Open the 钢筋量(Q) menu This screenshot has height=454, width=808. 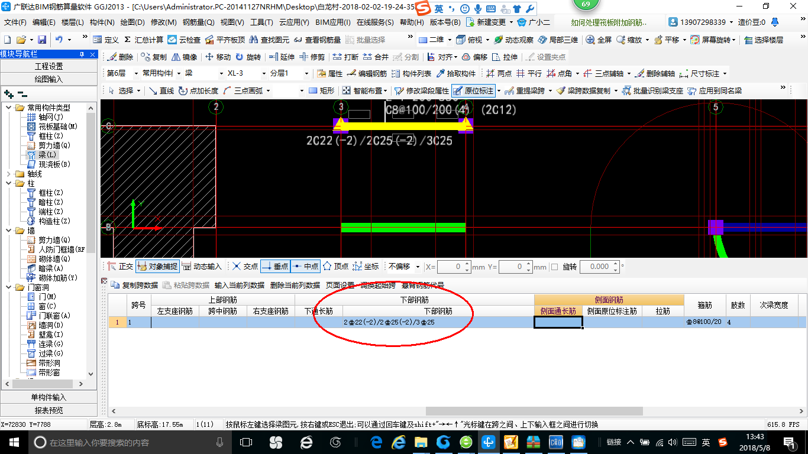[x=199, y=22]
